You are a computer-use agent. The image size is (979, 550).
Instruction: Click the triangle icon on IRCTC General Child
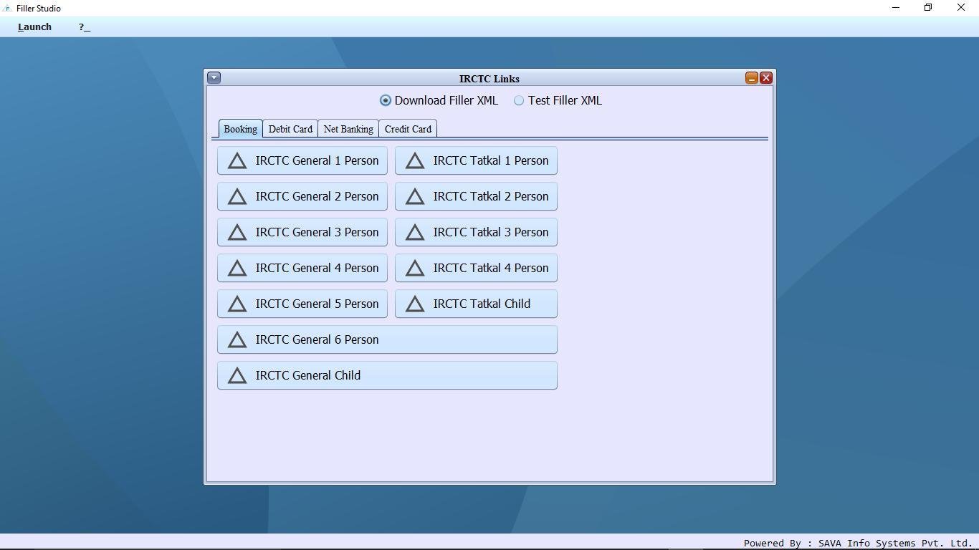pyautogui.click(x=238, y=375)
